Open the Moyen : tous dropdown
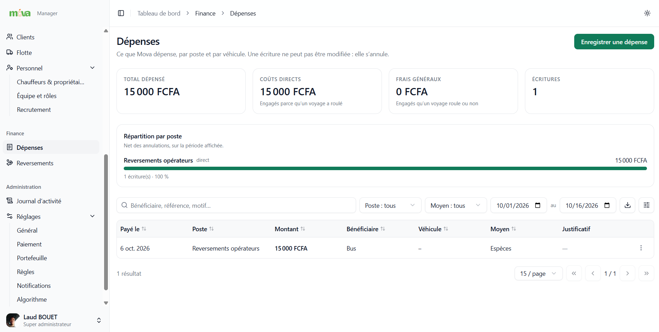659x332 pixels. pos(456,205)
